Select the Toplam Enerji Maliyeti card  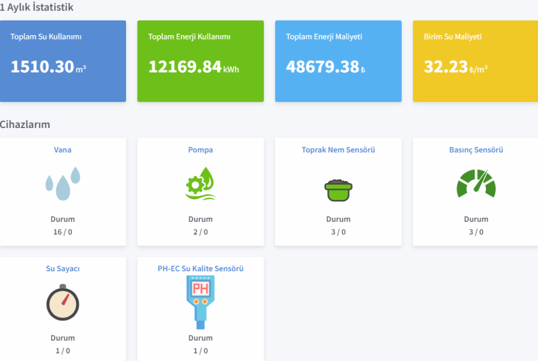pos(338,61)
